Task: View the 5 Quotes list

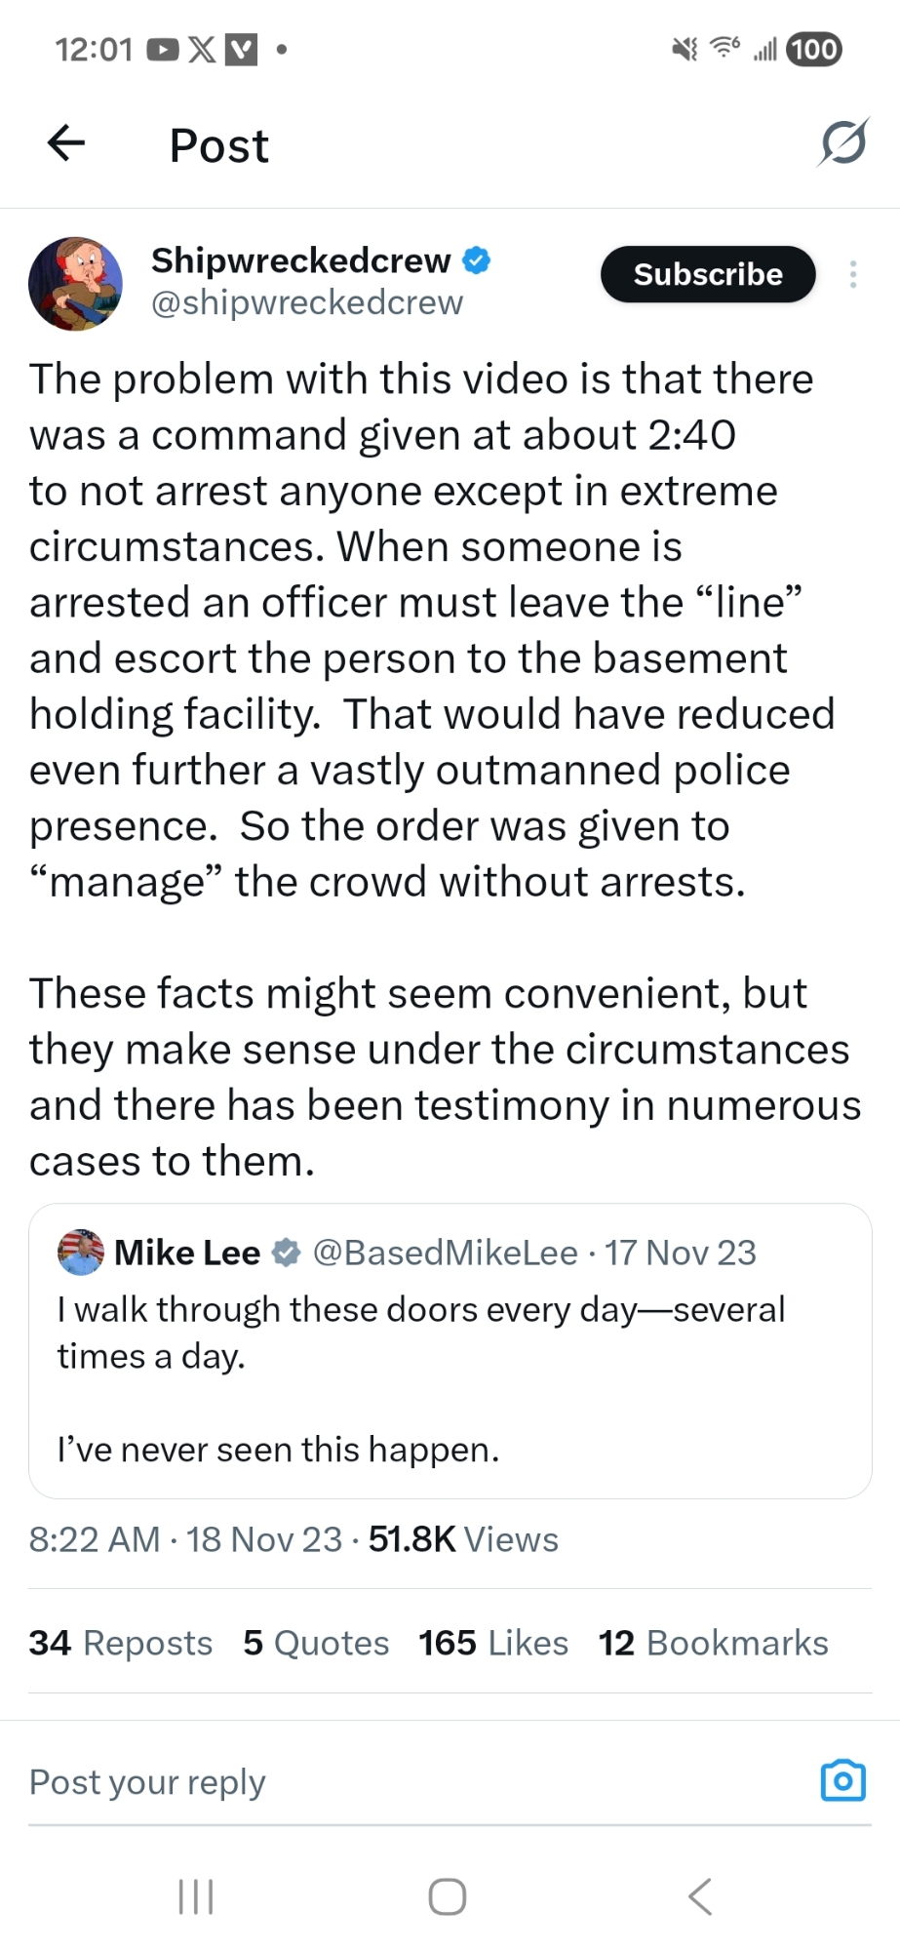Action: pos(316,1643)
